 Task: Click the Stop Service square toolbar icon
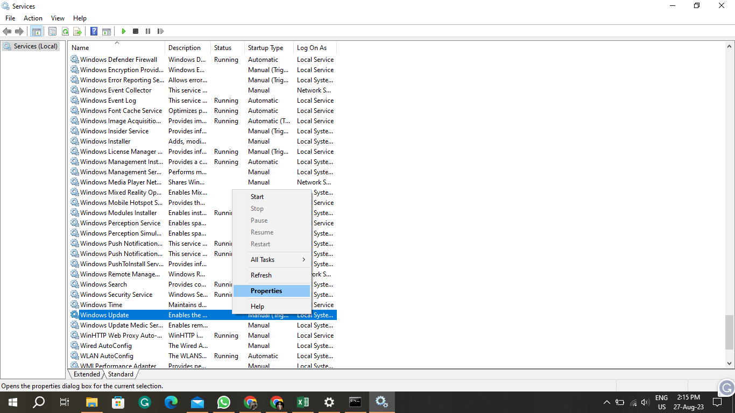coord(136,31)
